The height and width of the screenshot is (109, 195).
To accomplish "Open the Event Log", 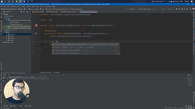I will point(188,106).
